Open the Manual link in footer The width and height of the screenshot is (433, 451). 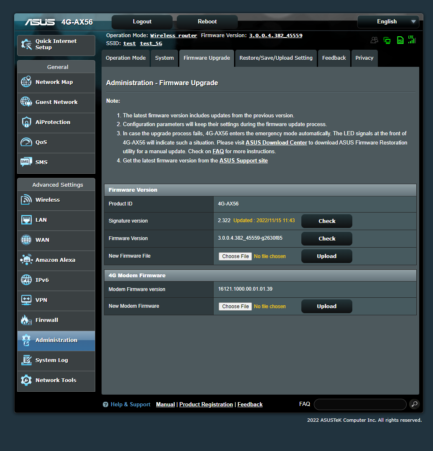point(165,404)
